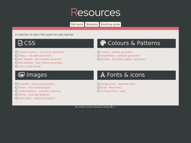Viewport: 191px width, 143px height.
Task: Open Text shadow generator link
Action: click(40, 63)
